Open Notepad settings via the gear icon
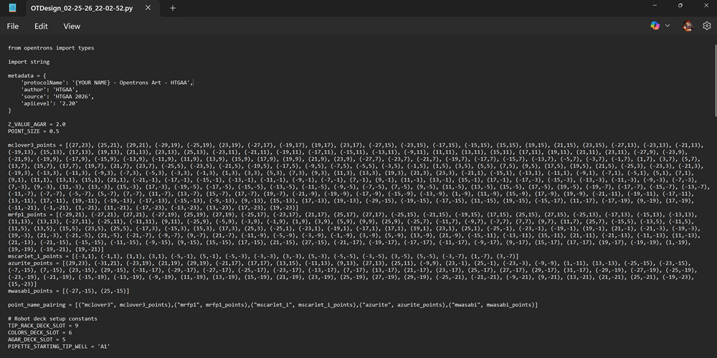This screenshot has width=717, height=358. tap(706, 26)
